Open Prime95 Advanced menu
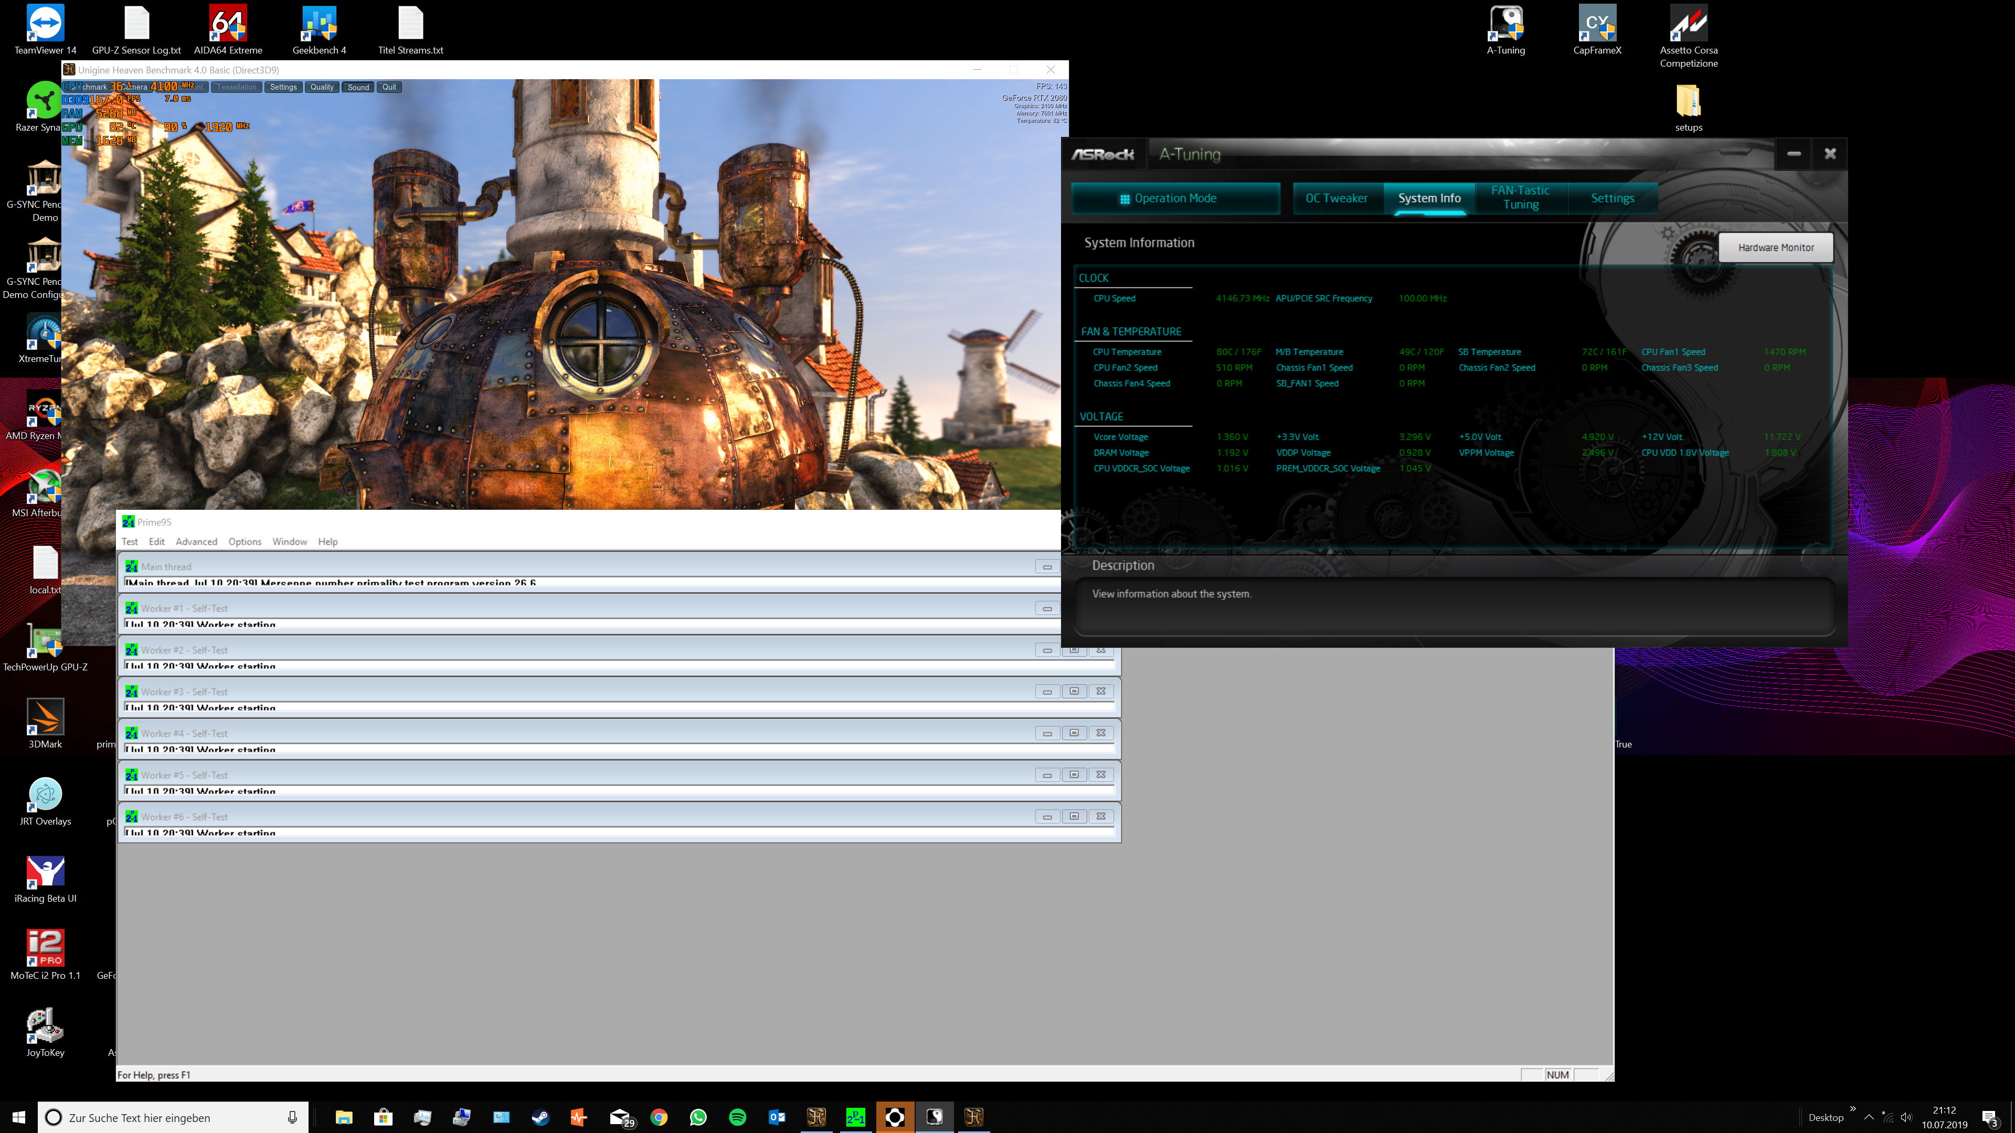The height and width of the screenshot is (1133, 2015). [x=196, y=541]
